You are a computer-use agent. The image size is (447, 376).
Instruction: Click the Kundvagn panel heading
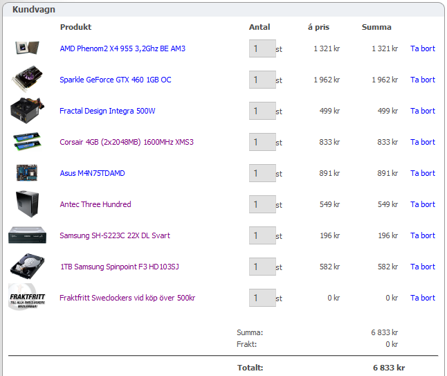(x=34, y=10)
